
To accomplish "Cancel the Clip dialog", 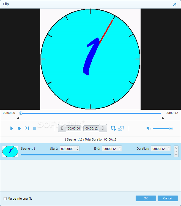I will [168, 198].
